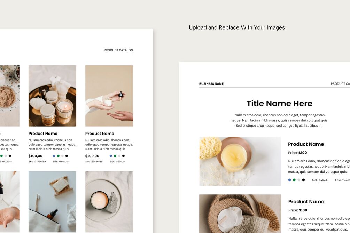Select green color dot under third product

pos(115,156)
